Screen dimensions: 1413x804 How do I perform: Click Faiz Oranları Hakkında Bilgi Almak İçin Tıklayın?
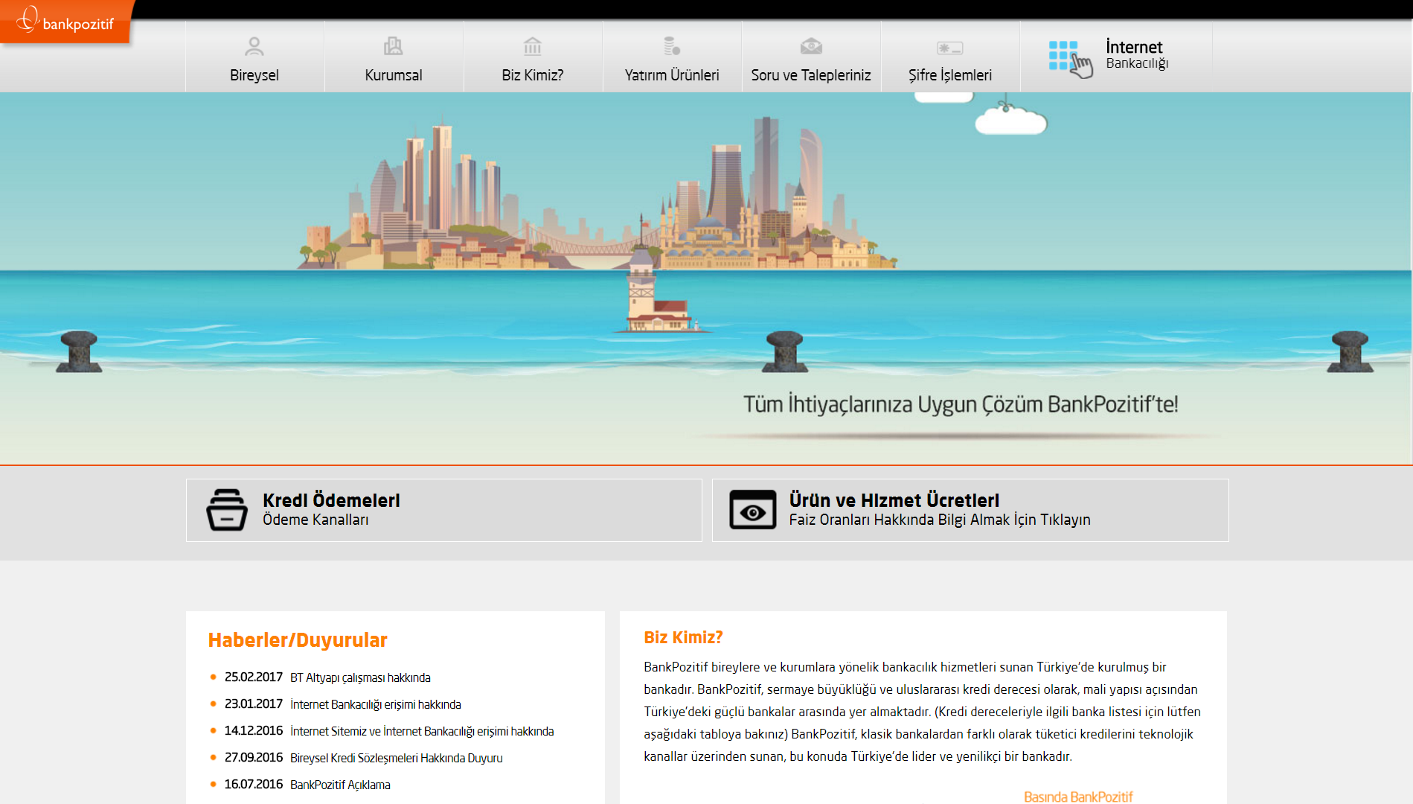coord(940,520)
